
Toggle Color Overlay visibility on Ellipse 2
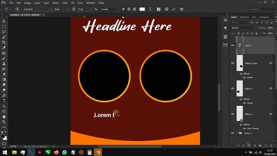(245, 129)
